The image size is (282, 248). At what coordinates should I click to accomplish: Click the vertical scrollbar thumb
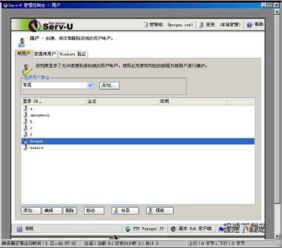pyautogui.click(x=277, y=109)
